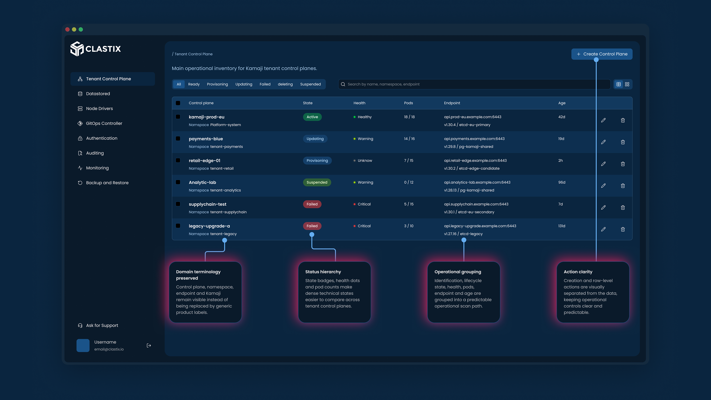Edit the Analytic-lab control plane
The height and width of the screenshot is (400, 711).
point(603,186)
